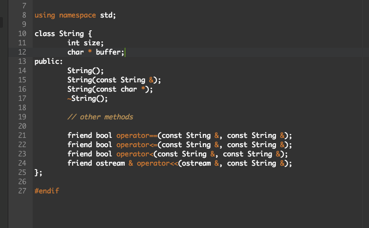This screenshot has height=228, width=369.
Task: Click 'int size;' member declaration
Action: pyautogui.click(x=85, y=43)
